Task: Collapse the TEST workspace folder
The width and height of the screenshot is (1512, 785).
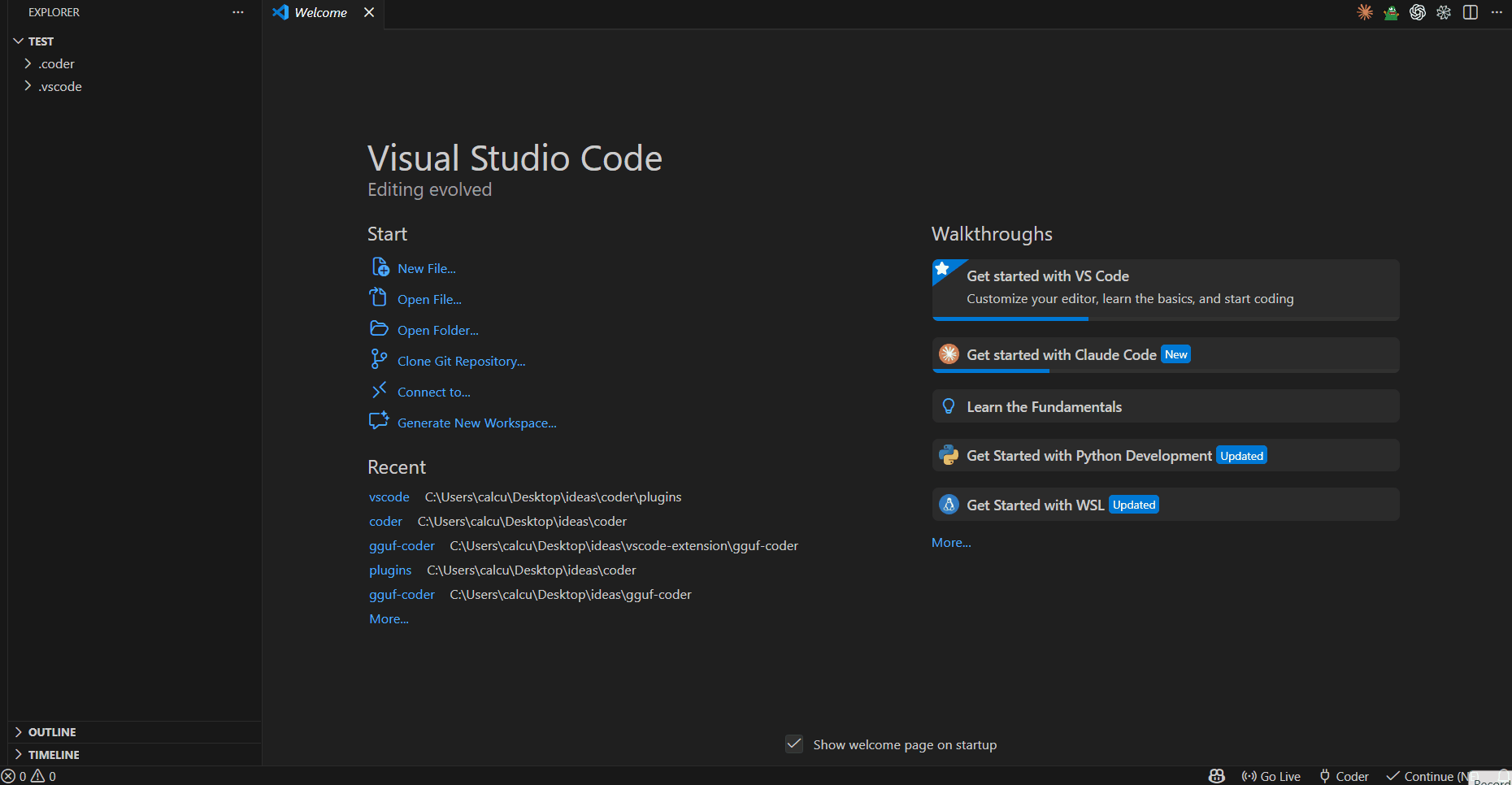Action: [41, 41]
